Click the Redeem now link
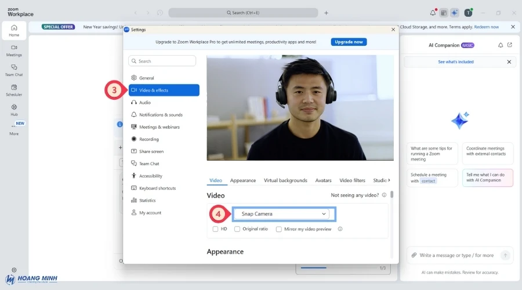 point(486,27)
